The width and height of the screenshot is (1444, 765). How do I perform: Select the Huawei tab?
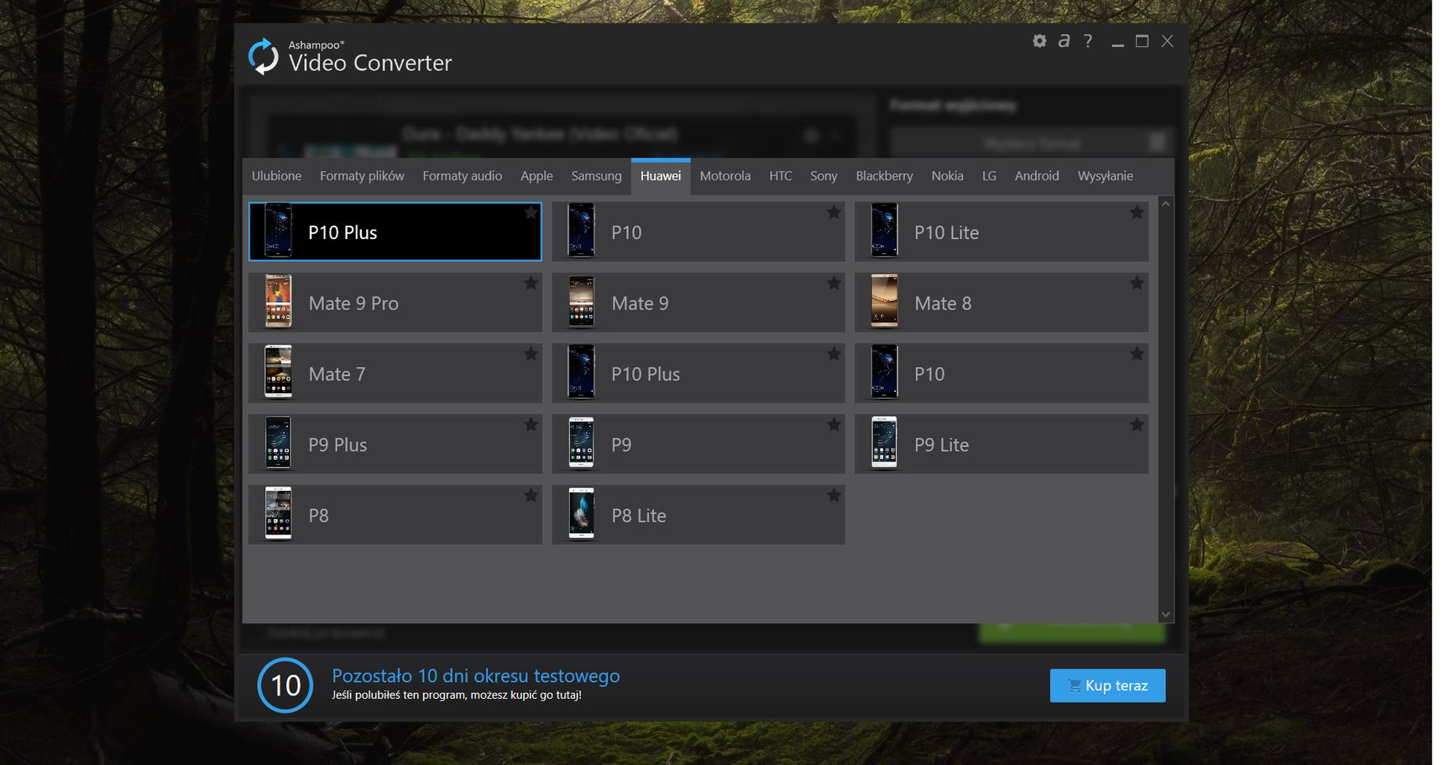pyautogui.click(x=661, y=176)
